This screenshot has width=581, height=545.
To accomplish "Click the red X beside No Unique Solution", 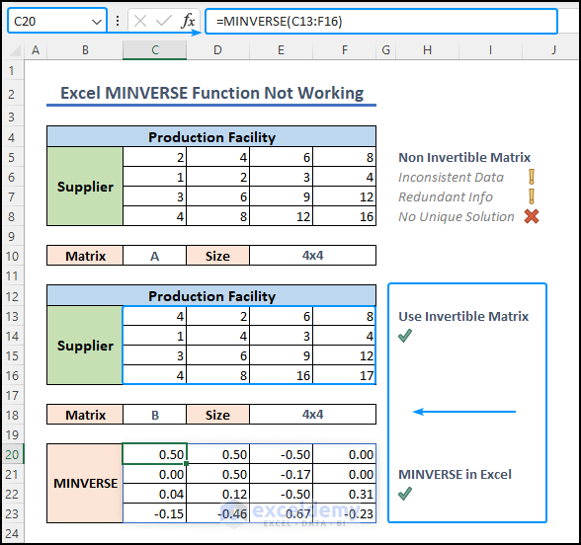I will [x=532, y=216].
